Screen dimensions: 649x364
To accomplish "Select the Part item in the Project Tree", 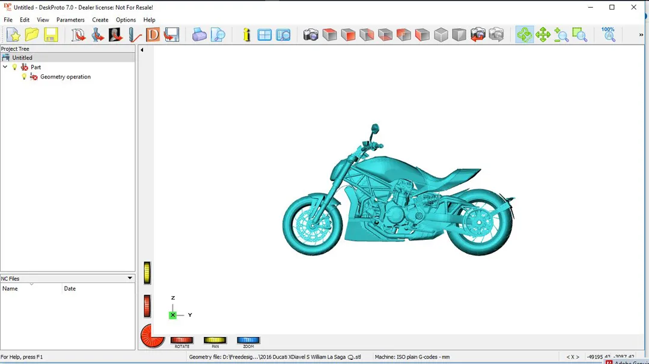I will pyautogui.click(x=35, y=67).
